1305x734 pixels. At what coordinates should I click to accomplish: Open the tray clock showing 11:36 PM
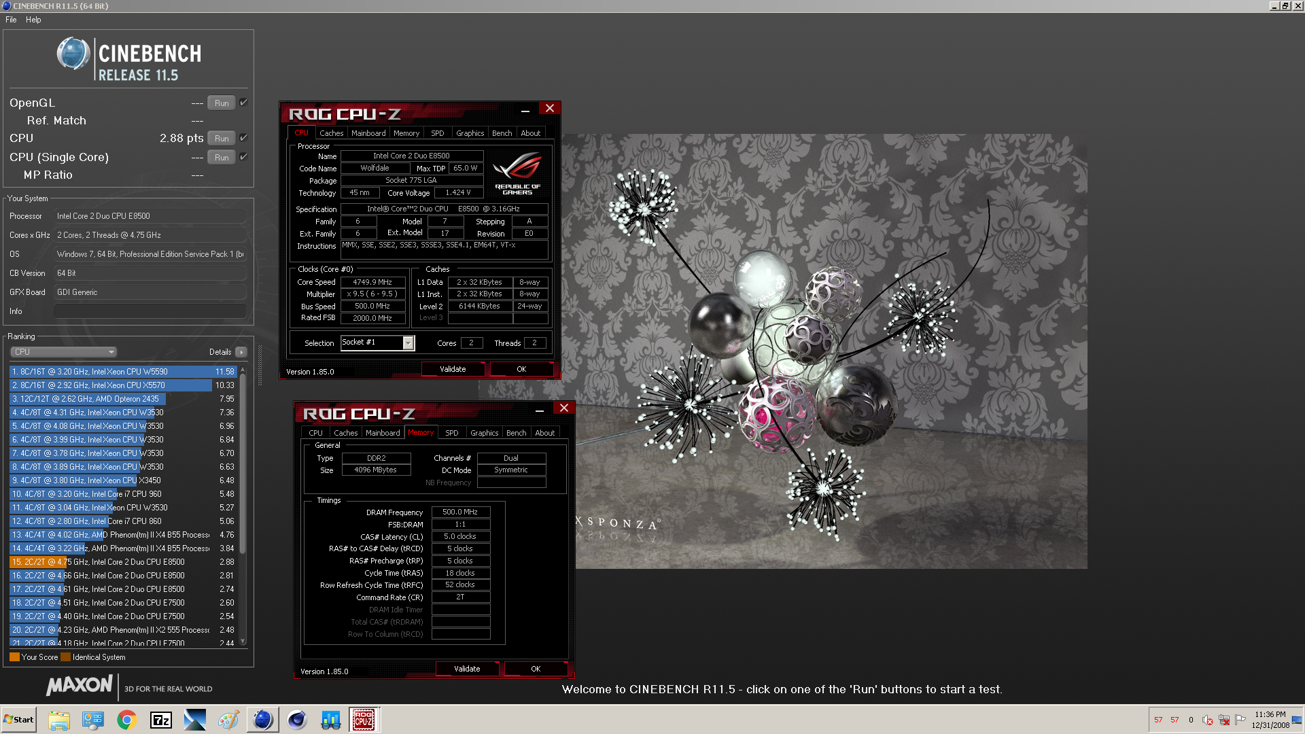[x=1270, y=720]
